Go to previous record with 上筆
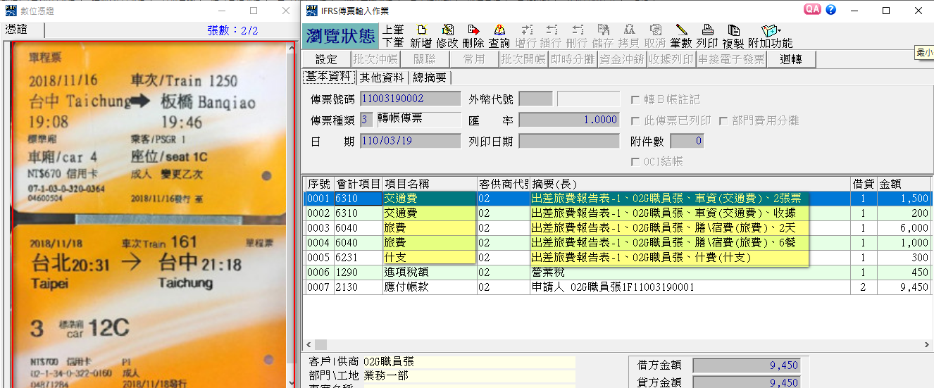934x388 pixels. (x=393, y=30)
